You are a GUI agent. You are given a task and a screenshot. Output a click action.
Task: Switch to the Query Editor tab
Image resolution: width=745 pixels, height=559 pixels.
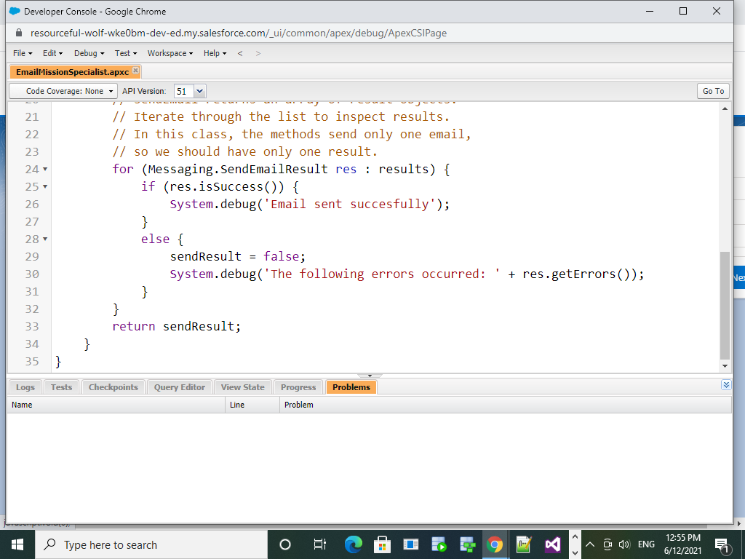(x=179, y=386)
